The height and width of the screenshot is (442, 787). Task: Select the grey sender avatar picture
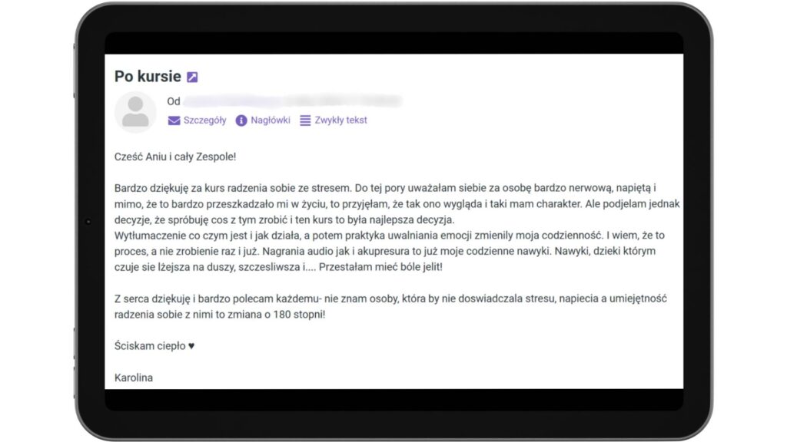click(x=135, y=112)
